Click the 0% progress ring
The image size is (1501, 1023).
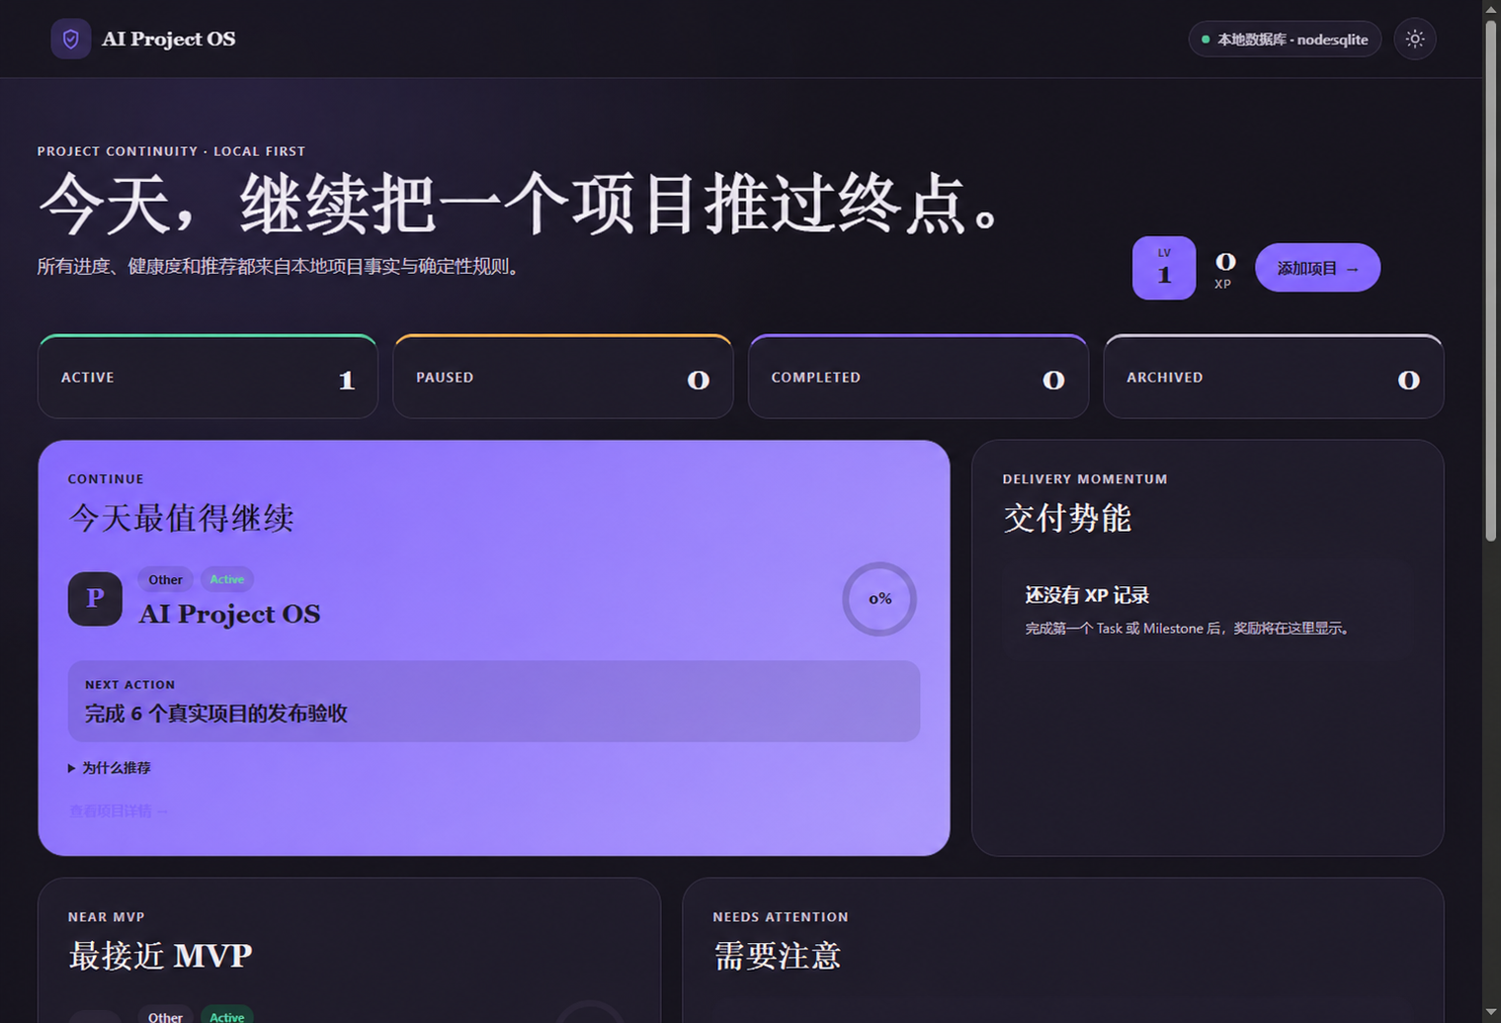coord(879,599)
